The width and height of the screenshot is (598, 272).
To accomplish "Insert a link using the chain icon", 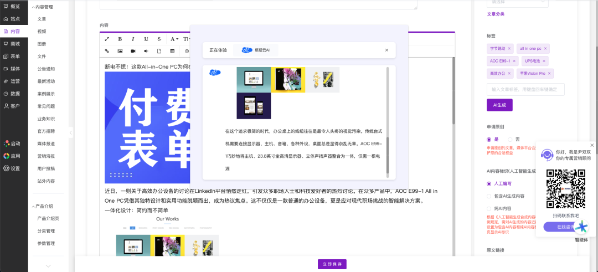I will click(x=107, y=51).
